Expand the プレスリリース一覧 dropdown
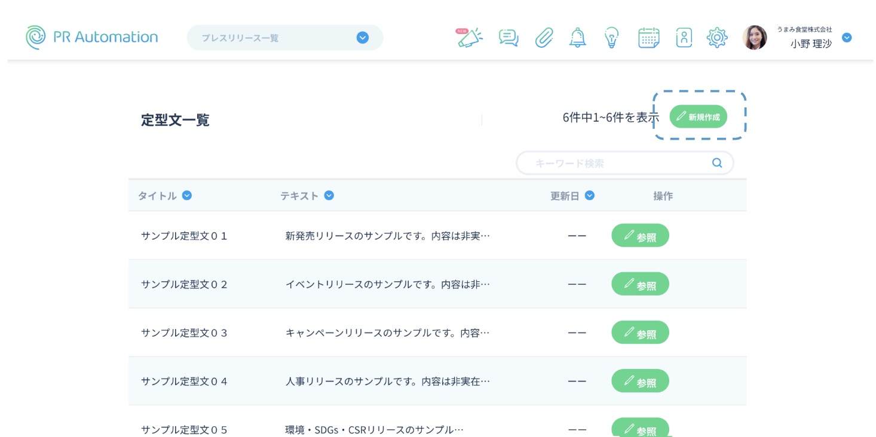 point(362,38)
